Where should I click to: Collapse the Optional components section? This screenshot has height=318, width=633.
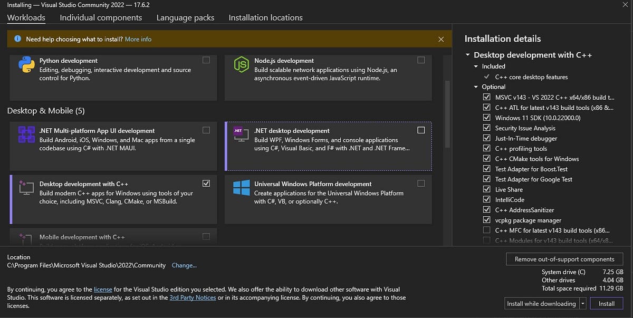click(476, 87)
